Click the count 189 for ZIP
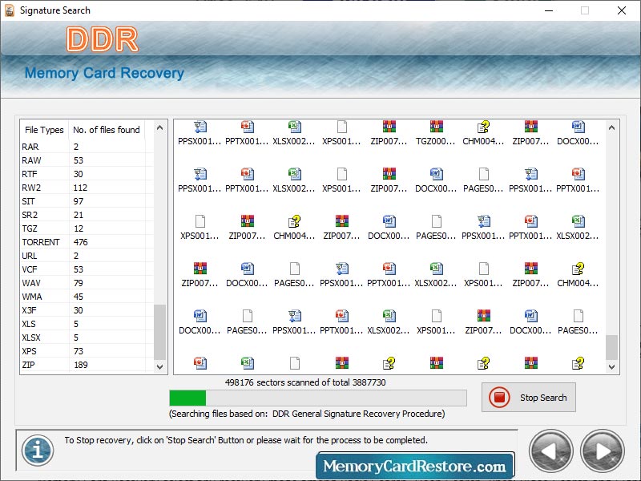Screen dimensions: 641x481 click(81, 365)
